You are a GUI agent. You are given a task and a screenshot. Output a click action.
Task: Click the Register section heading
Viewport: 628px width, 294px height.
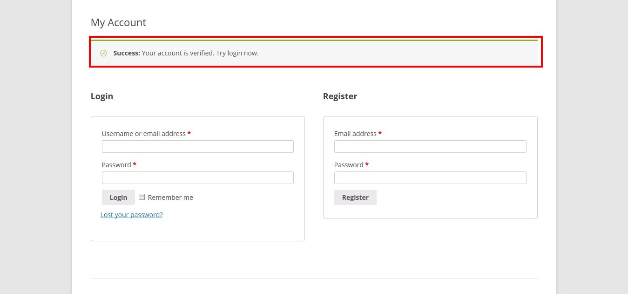tap(340, 96)
